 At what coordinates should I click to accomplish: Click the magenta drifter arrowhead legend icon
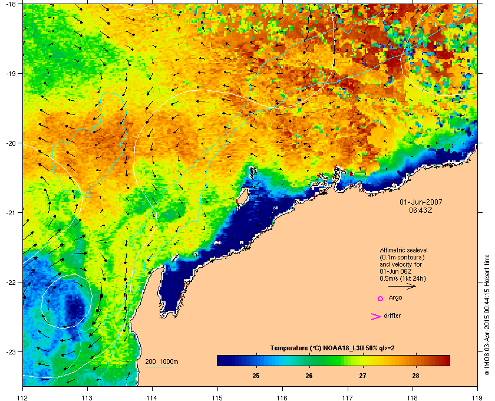[375, 317]
